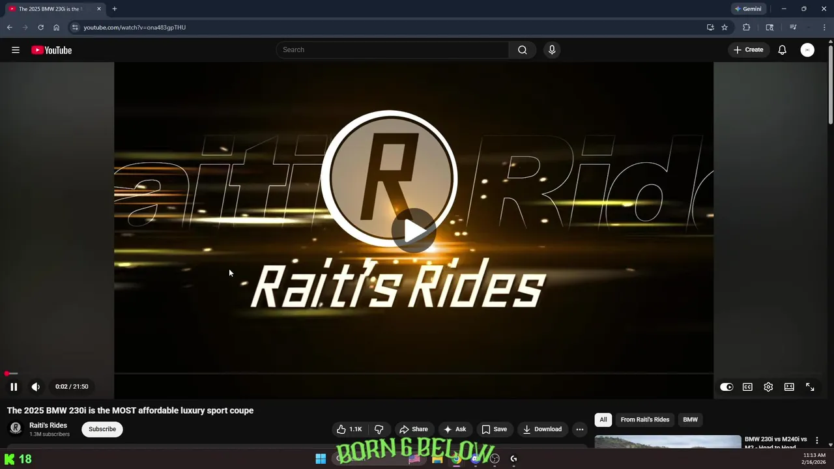This screenshot has width=834, height=469.
Task: Save video to a playlist
Action: [494, 429]
